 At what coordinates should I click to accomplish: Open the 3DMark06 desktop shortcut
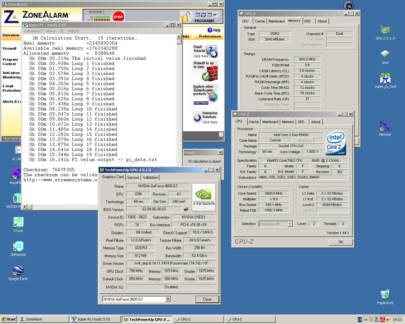(x=18, y=246)
